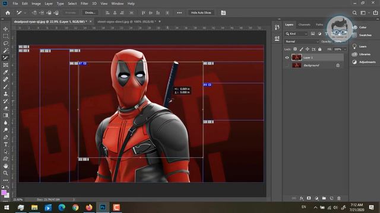Toggle lock all padlock icon
Screen dimensions: 380x213
click(x=320, y=49)
